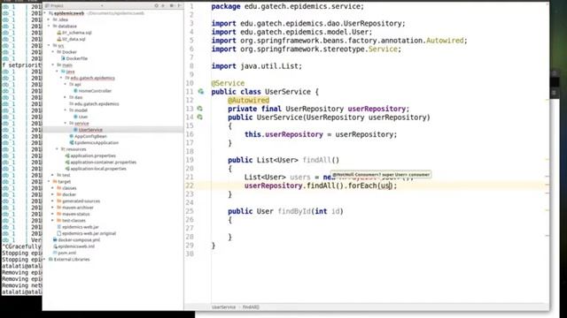Select the docker folder under target
Screen dimensions: 567x318
click(x=69, y=194)
